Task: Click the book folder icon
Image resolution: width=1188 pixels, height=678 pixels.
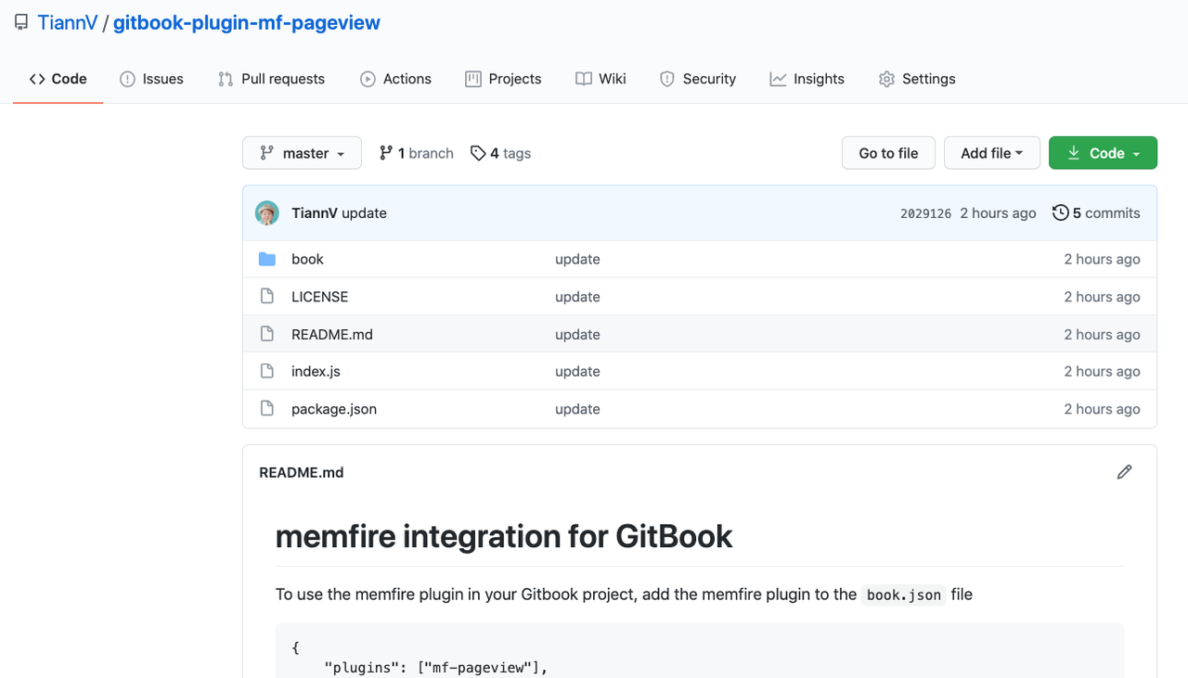Action: point(267,260)
